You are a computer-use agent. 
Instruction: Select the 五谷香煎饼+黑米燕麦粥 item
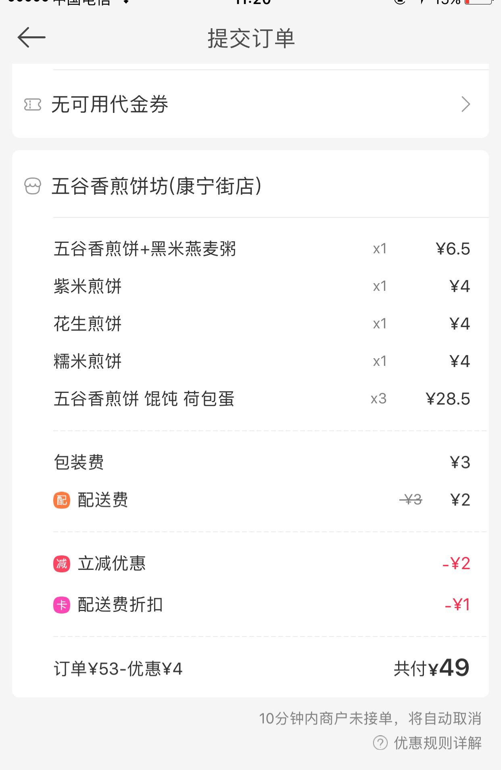click(x=145, y=249)
